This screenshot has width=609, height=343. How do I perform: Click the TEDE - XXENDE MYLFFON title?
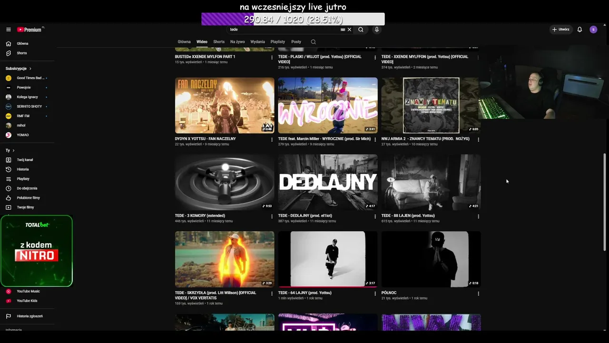coord(424,59)
